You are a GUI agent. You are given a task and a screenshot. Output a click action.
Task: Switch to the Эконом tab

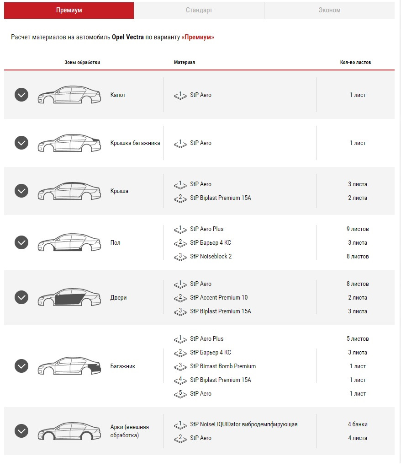point(329,10)
